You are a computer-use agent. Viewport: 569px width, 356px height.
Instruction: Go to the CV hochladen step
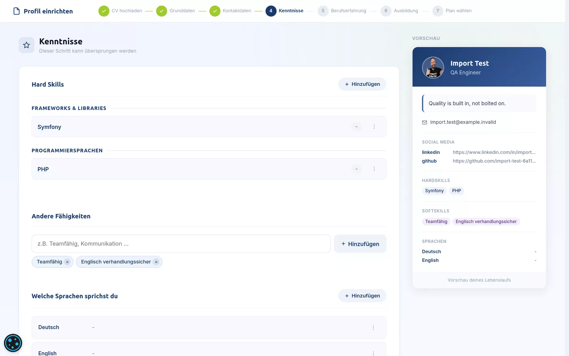click(x=127, y=11)
